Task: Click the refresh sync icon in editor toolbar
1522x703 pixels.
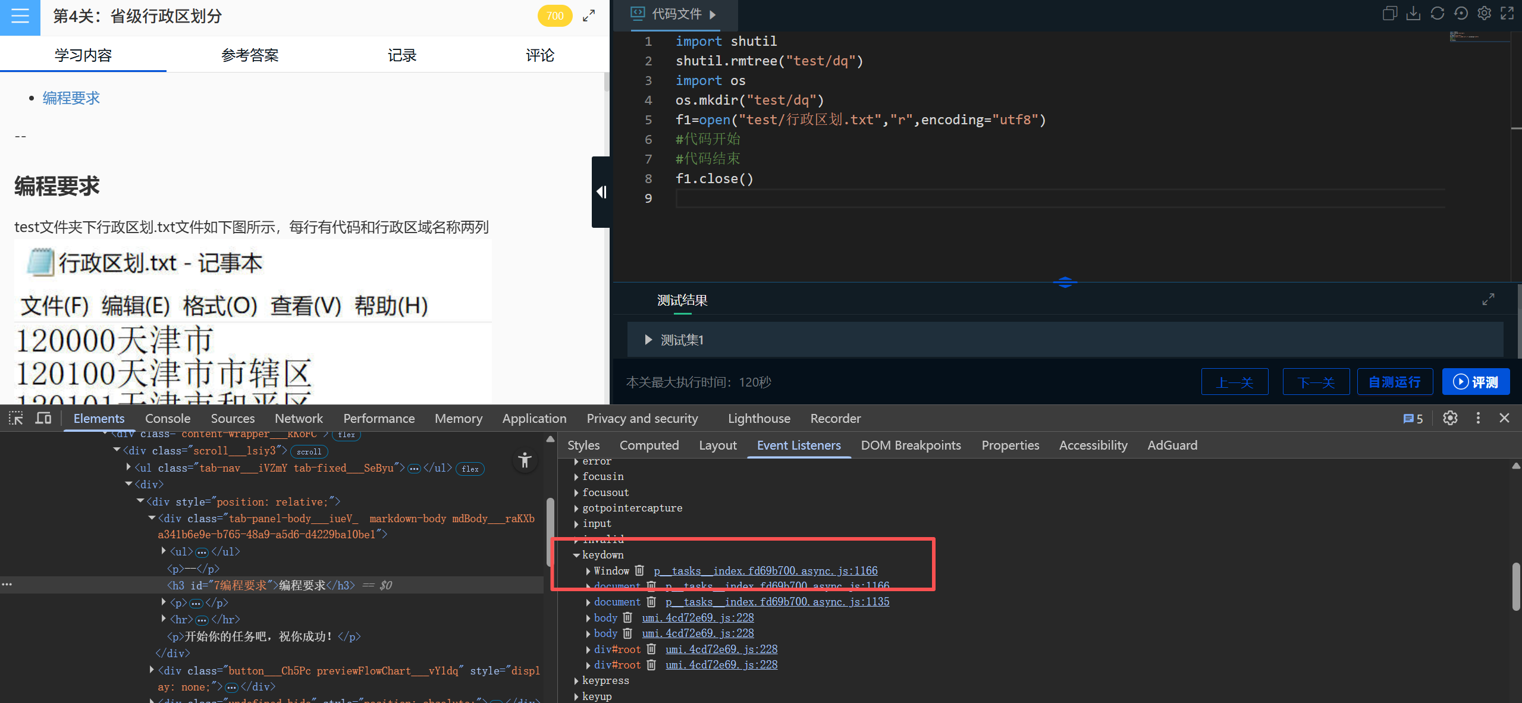Action: click(x=1437, y=14)
